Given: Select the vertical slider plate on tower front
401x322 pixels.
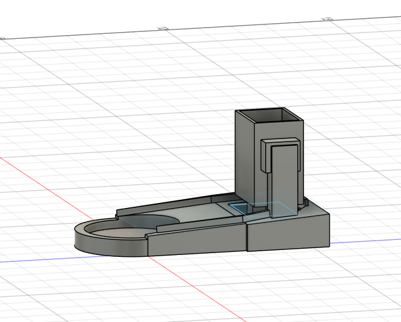Looking at the screenshot, I should pyautogui.click(x=285, y=180).
